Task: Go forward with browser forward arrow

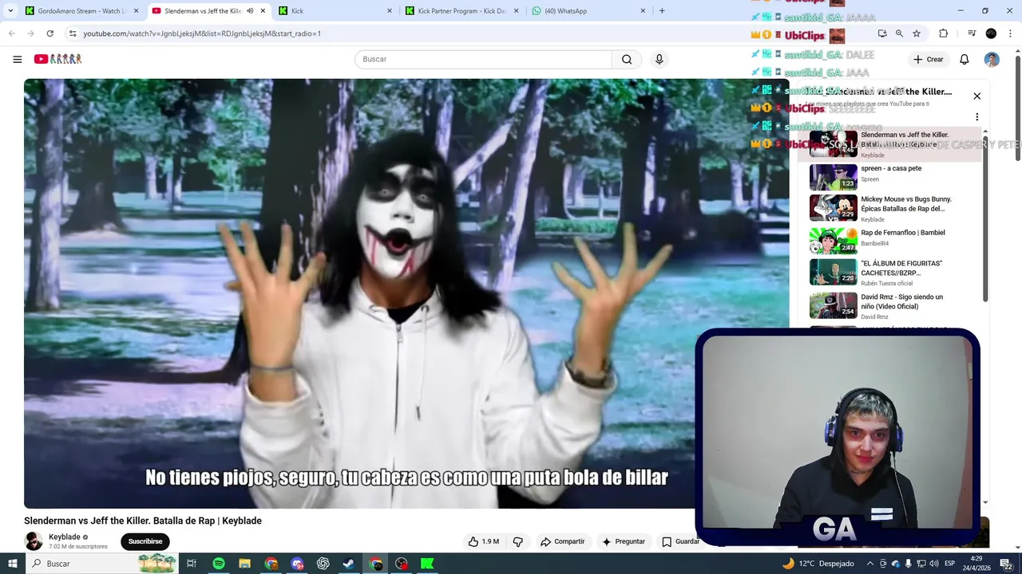Action: tap(30, 33)
